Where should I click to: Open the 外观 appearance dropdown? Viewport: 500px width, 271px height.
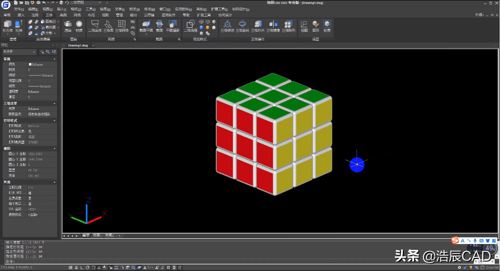480,14
